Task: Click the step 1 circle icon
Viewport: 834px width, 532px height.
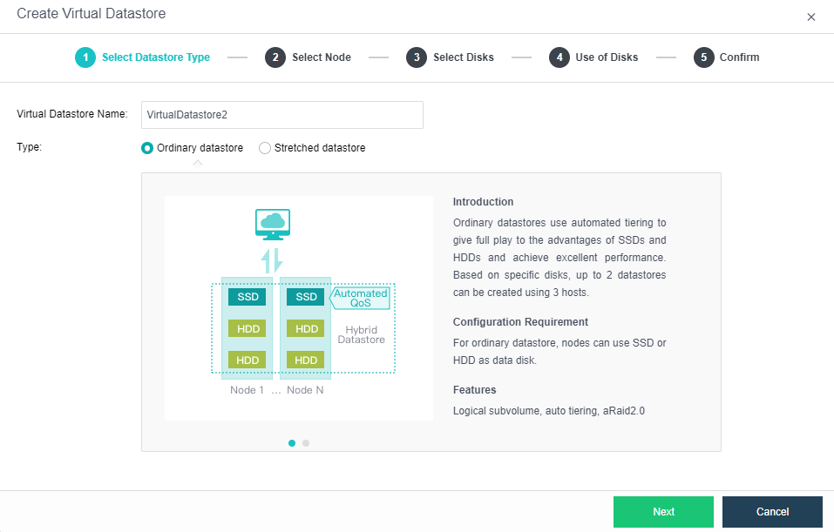Action: (x=85, y=57)
